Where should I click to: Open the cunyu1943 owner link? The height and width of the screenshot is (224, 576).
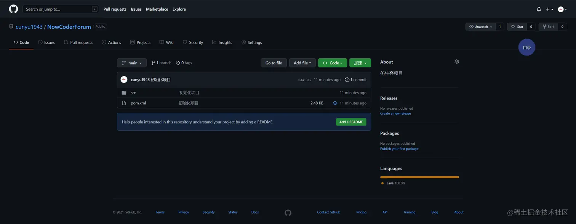click(x=29, y=27)
